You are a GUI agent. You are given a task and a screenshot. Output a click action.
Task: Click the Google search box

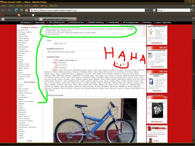click(x=171, y=10)
